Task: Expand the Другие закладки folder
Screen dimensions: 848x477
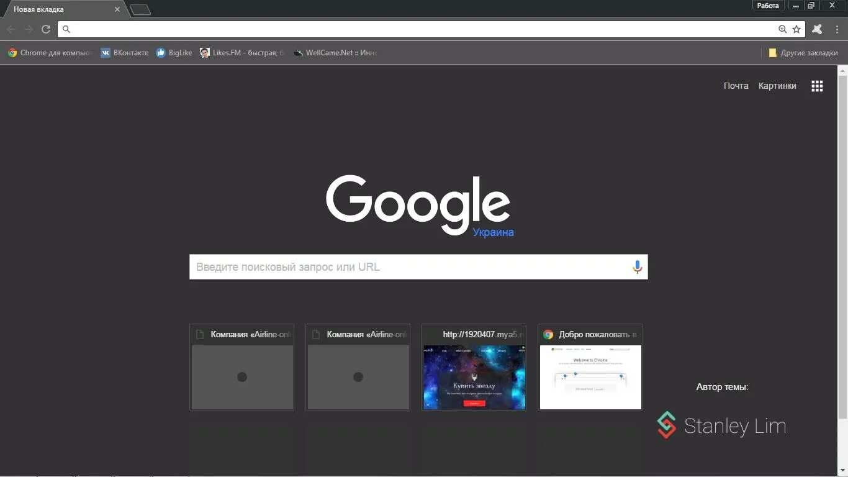Action: [803, 53]
